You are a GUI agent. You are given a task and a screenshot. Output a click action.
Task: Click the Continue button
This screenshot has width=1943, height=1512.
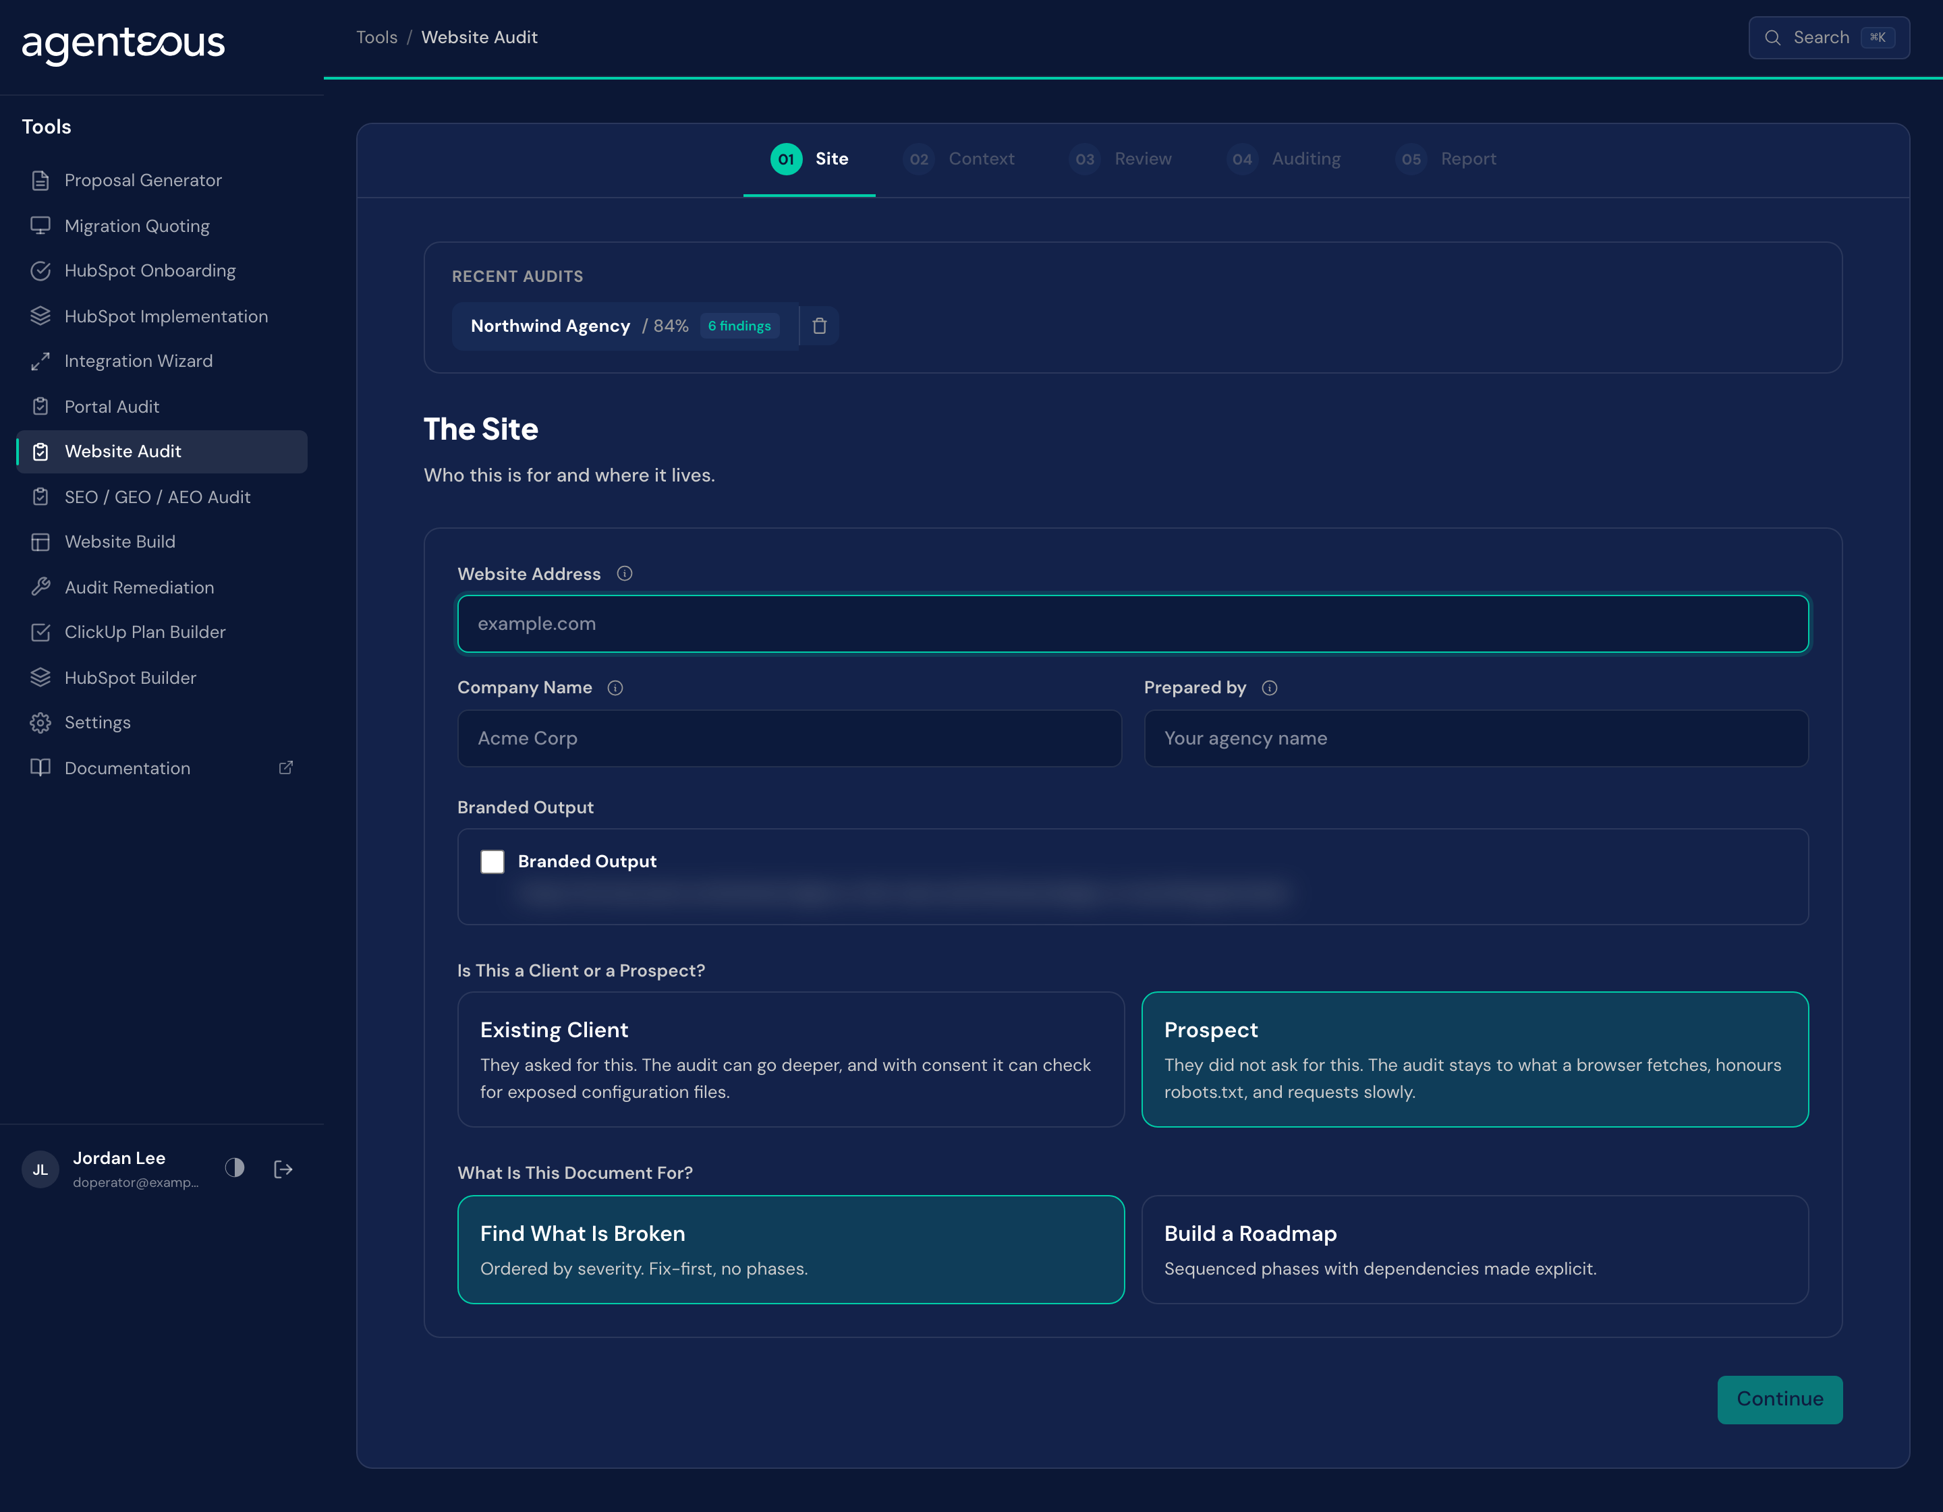point(1779,1399)
